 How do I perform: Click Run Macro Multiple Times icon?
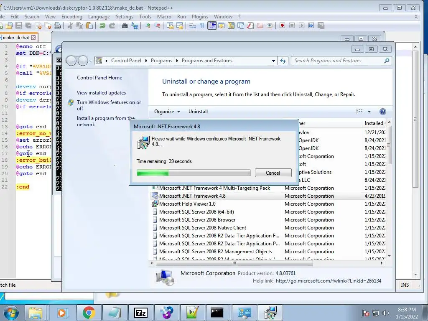(311, 25)
